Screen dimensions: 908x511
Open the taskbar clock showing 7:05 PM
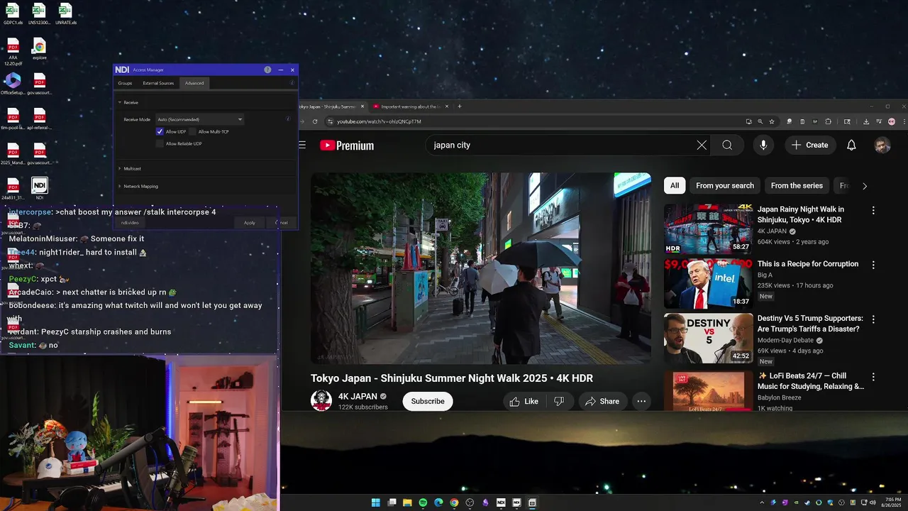point(890,502)
